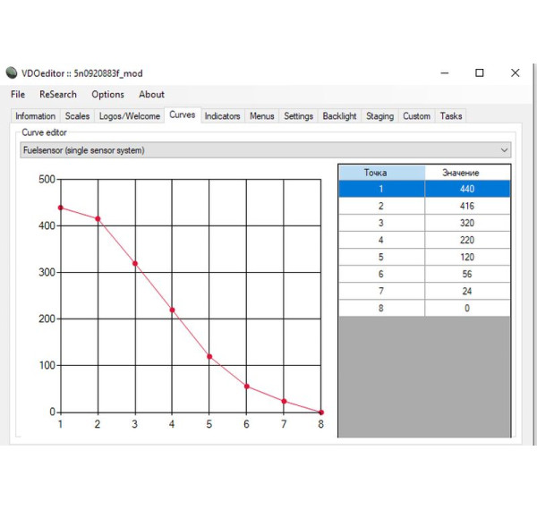537x510 pixels.
Task: Select the table row for point 5
Action: (381, 257)
